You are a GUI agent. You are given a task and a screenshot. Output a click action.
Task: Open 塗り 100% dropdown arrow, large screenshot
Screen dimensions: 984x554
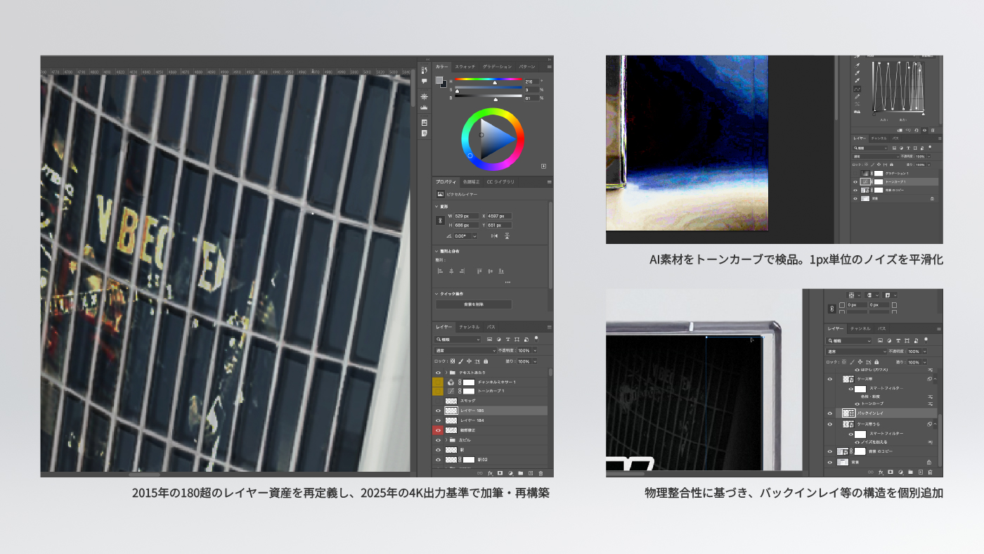(x=536, y=361)
